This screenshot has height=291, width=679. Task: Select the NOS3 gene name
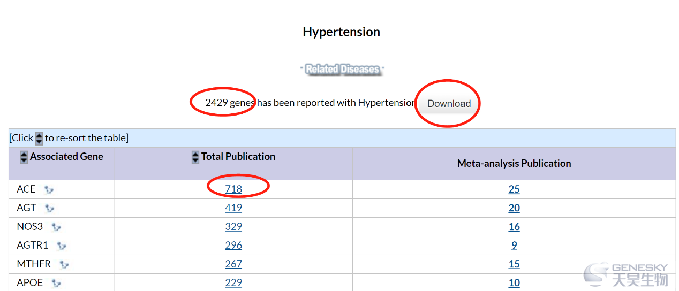click(30, 226)
